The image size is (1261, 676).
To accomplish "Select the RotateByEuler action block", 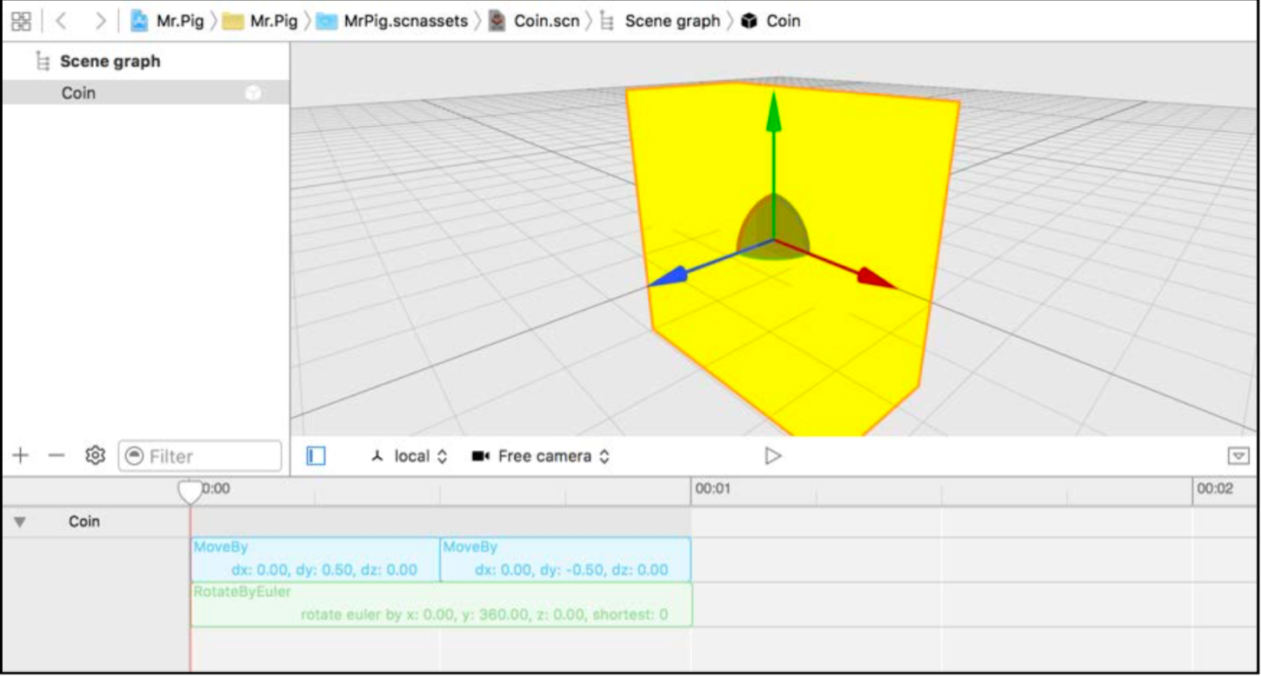I will (442, 604).
